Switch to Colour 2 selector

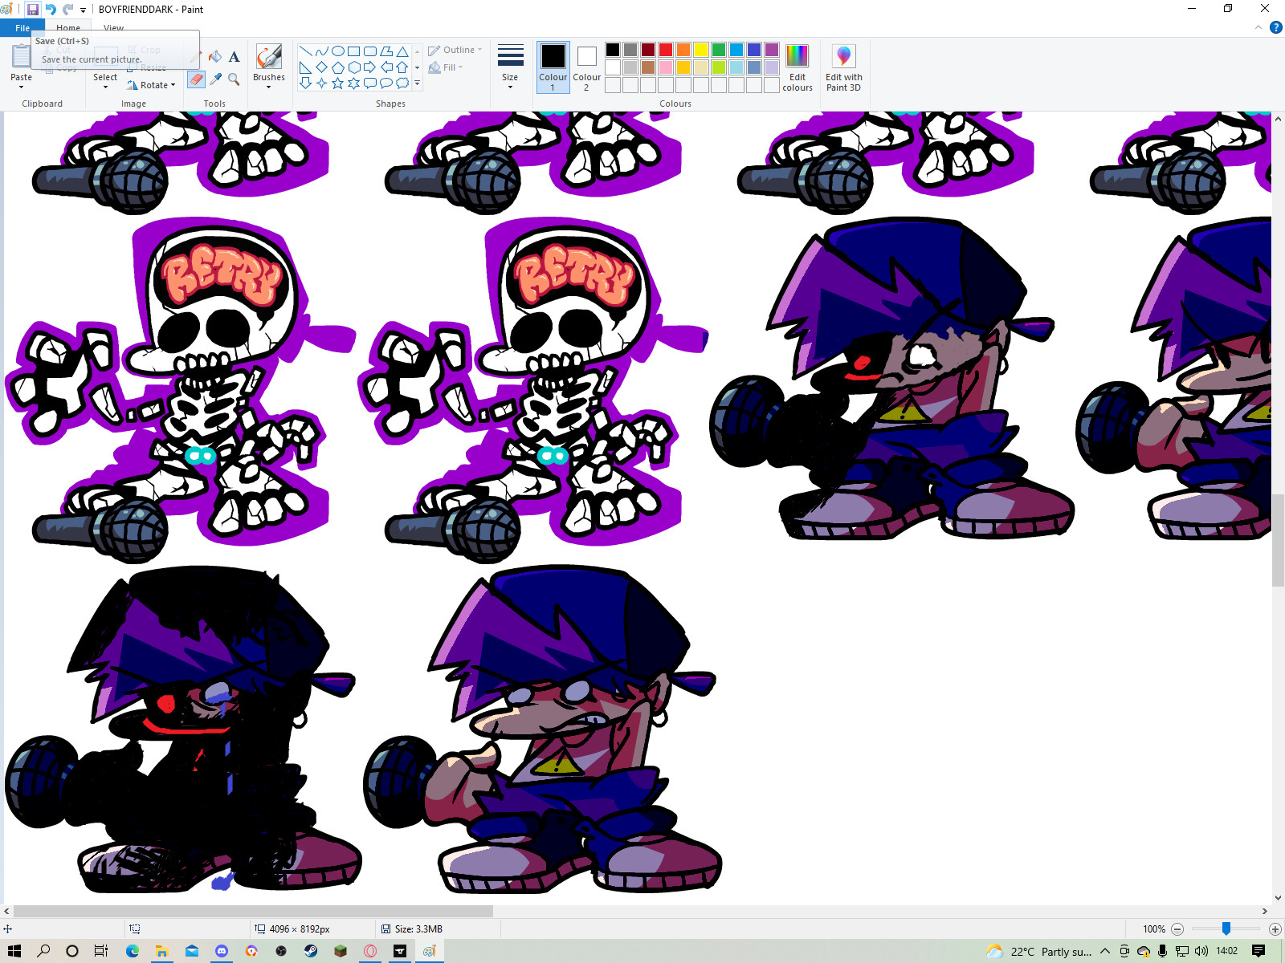[x=586, y=67]
